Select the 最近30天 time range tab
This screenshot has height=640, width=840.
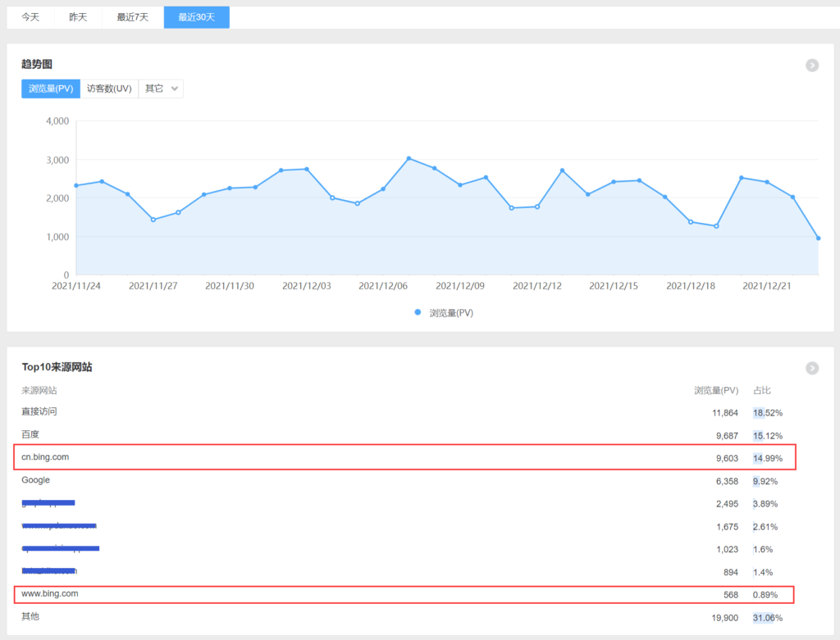[x=197, y=17]
